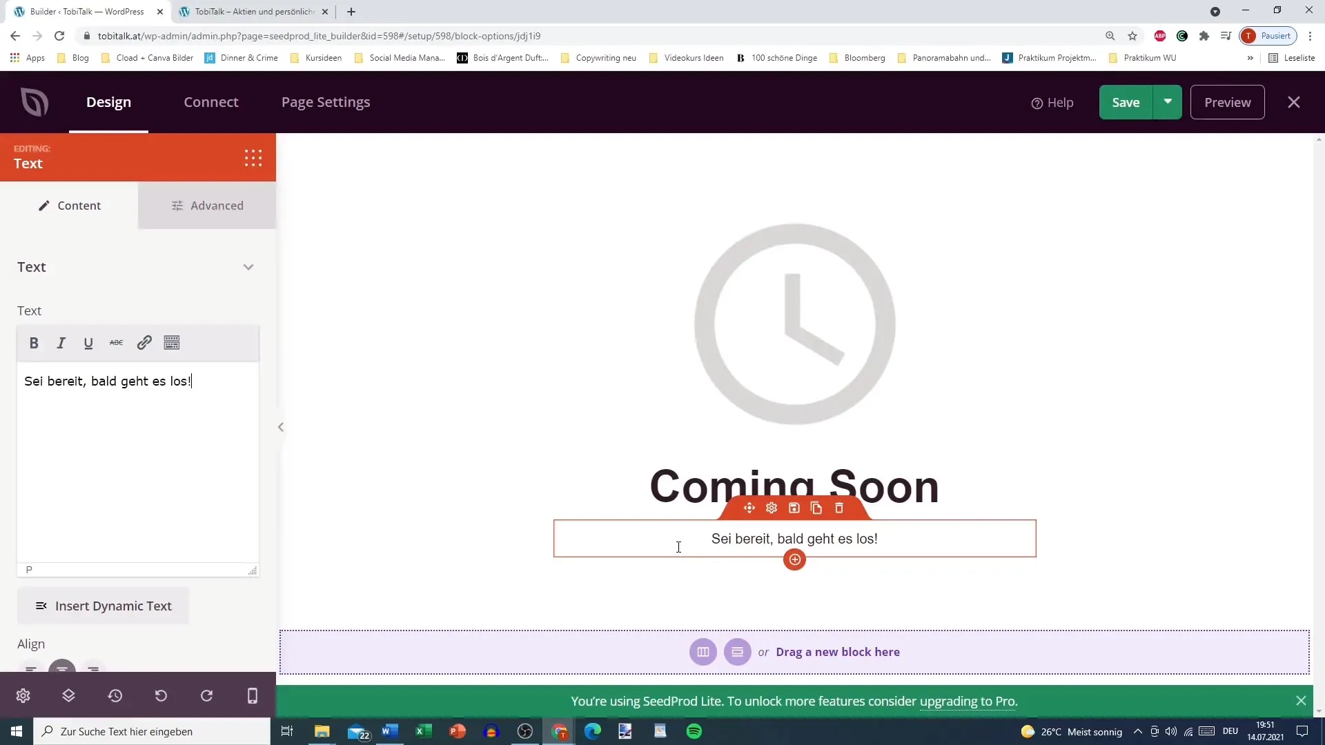Click the Save button
The width and height of the screenshot is (1325, 745).
pos(1126,102)
